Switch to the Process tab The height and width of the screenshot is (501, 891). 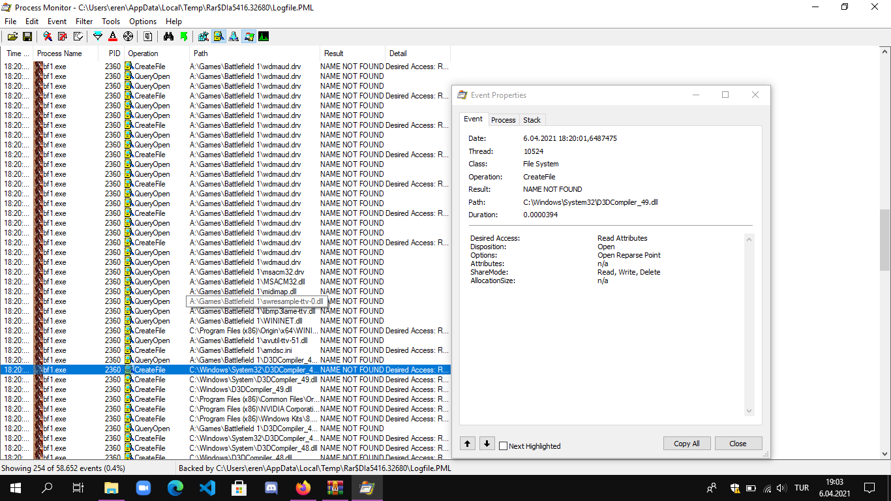[504, 120]
